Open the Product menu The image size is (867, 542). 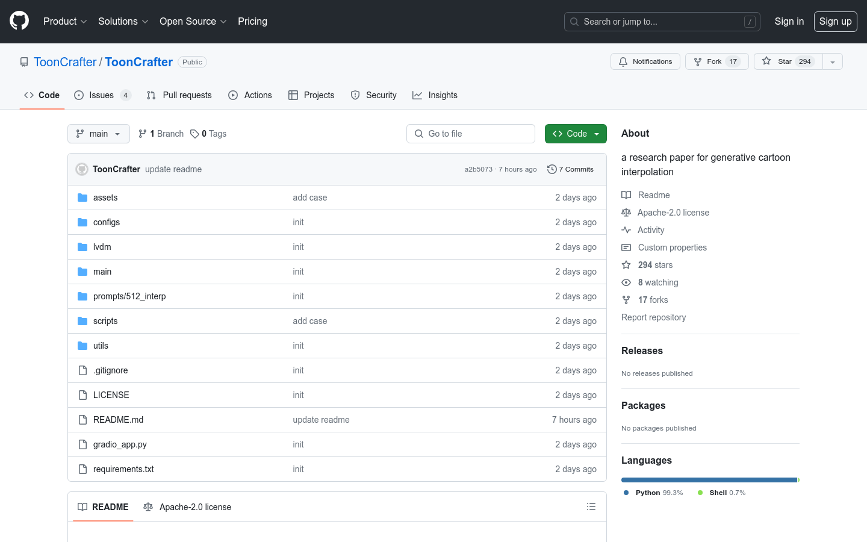point(65,21)
